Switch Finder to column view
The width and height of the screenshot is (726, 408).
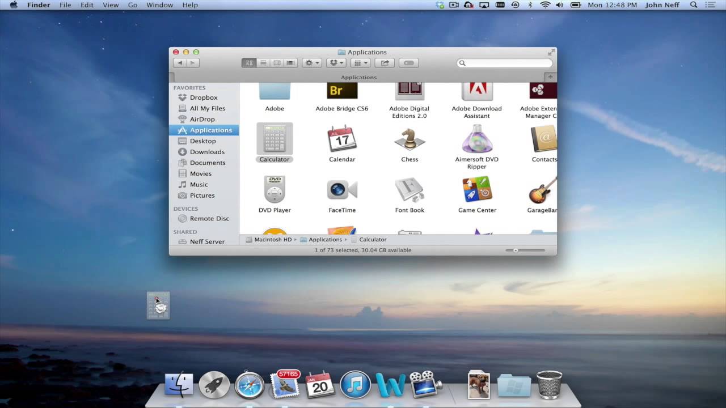[x=277, y=63]
